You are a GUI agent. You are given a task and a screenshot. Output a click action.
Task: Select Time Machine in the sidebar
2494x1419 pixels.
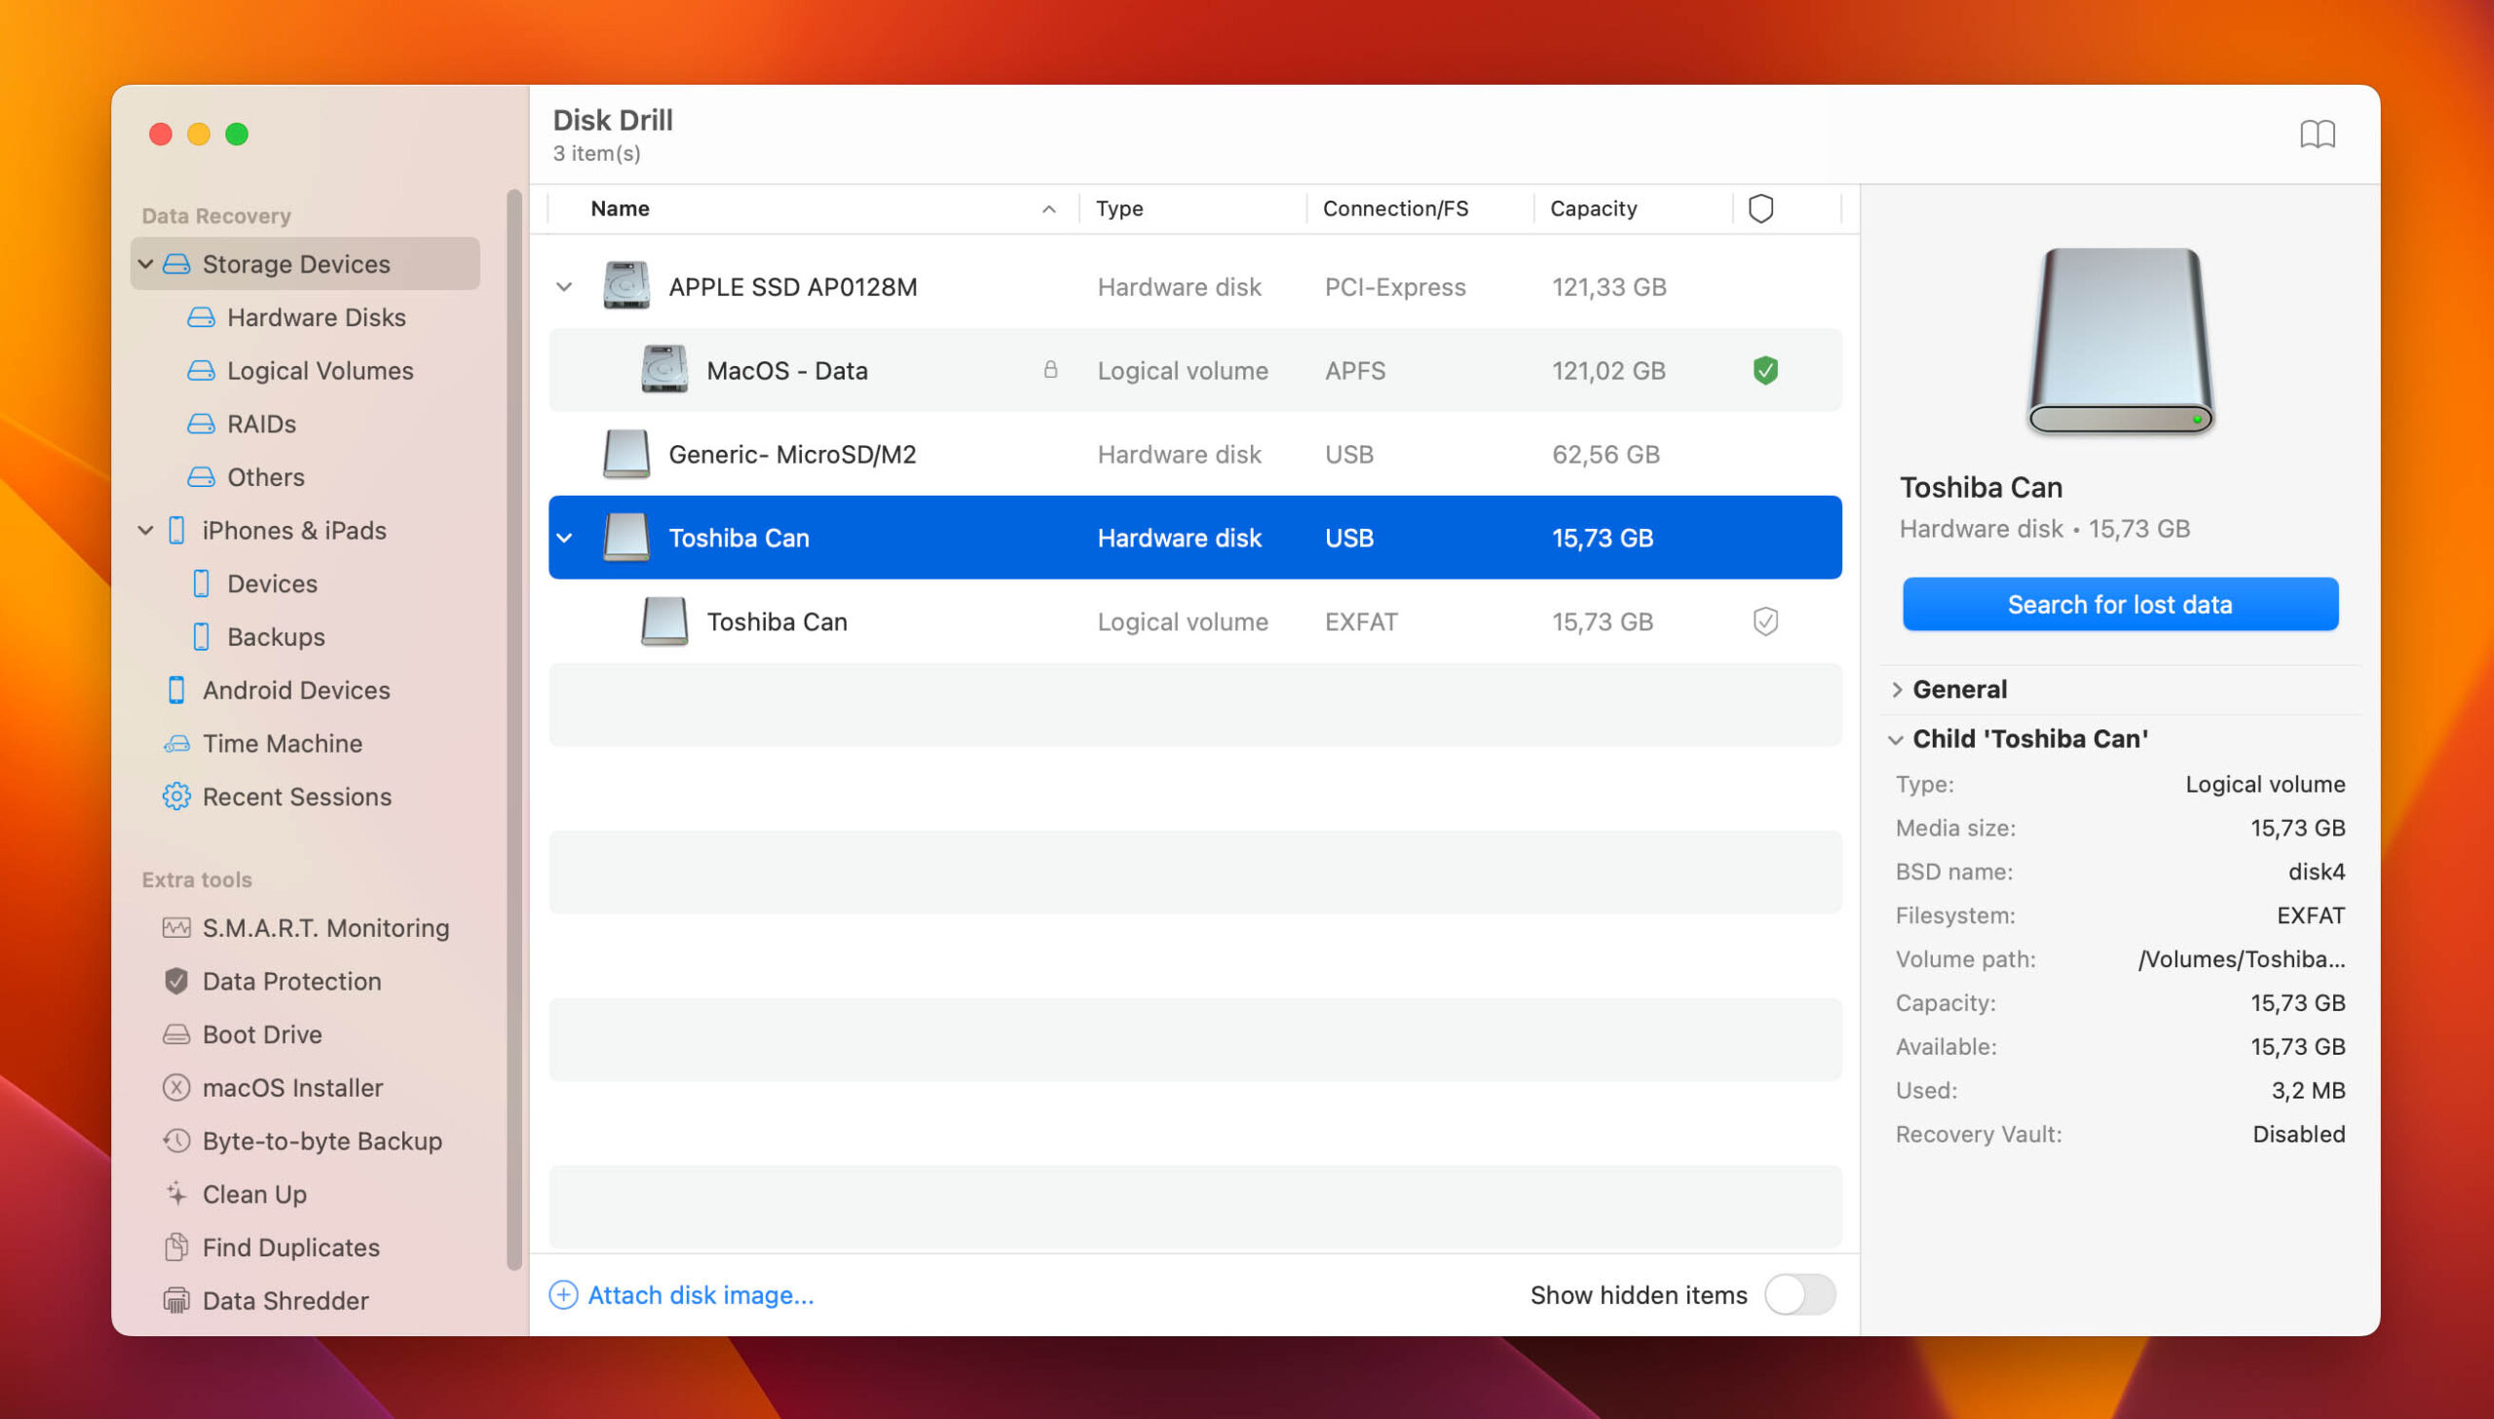[x=282, y=744]
